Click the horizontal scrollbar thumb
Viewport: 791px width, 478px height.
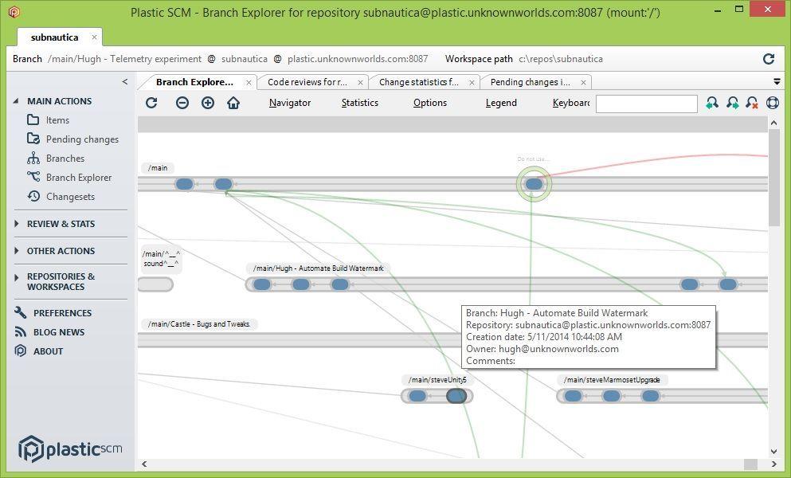click(x=750, y=464)
